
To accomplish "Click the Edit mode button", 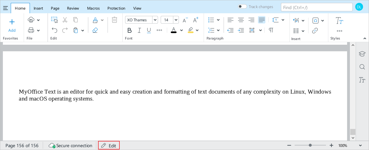I will (x=109, y=146).
